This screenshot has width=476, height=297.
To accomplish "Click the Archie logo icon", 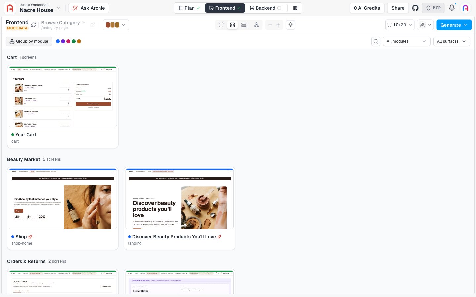I will (x=10, y=8).
